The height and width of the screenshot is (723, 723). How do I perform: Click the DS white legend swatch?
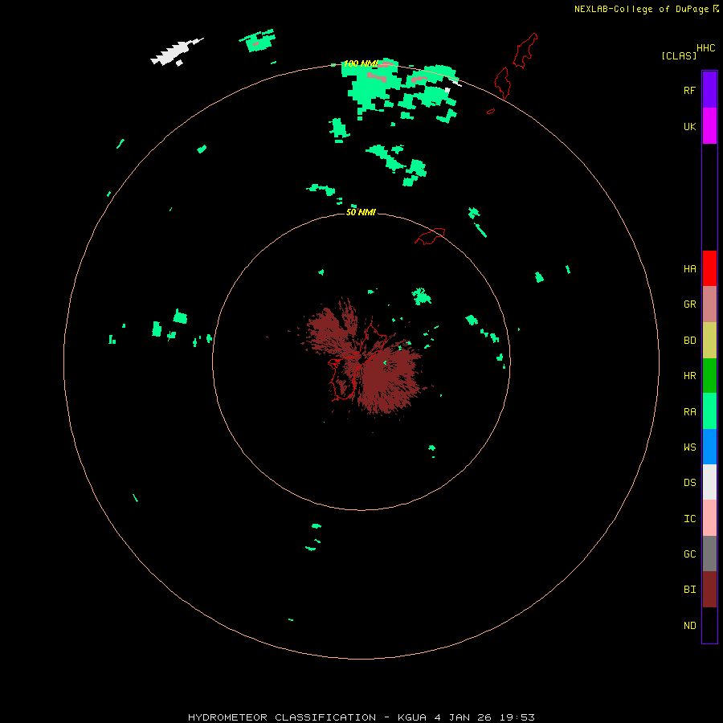pyautogui.click(x=709, y=482)
